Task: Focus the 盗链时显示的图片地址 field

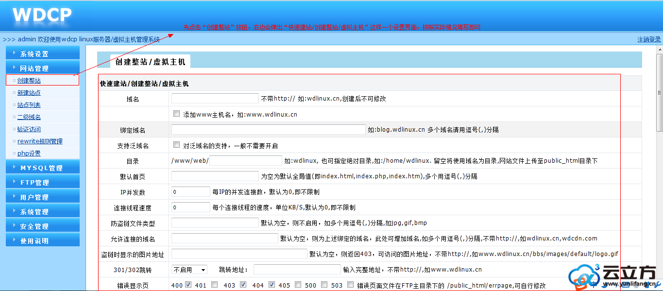Action: pyautogui.click(x=239, y=254)
